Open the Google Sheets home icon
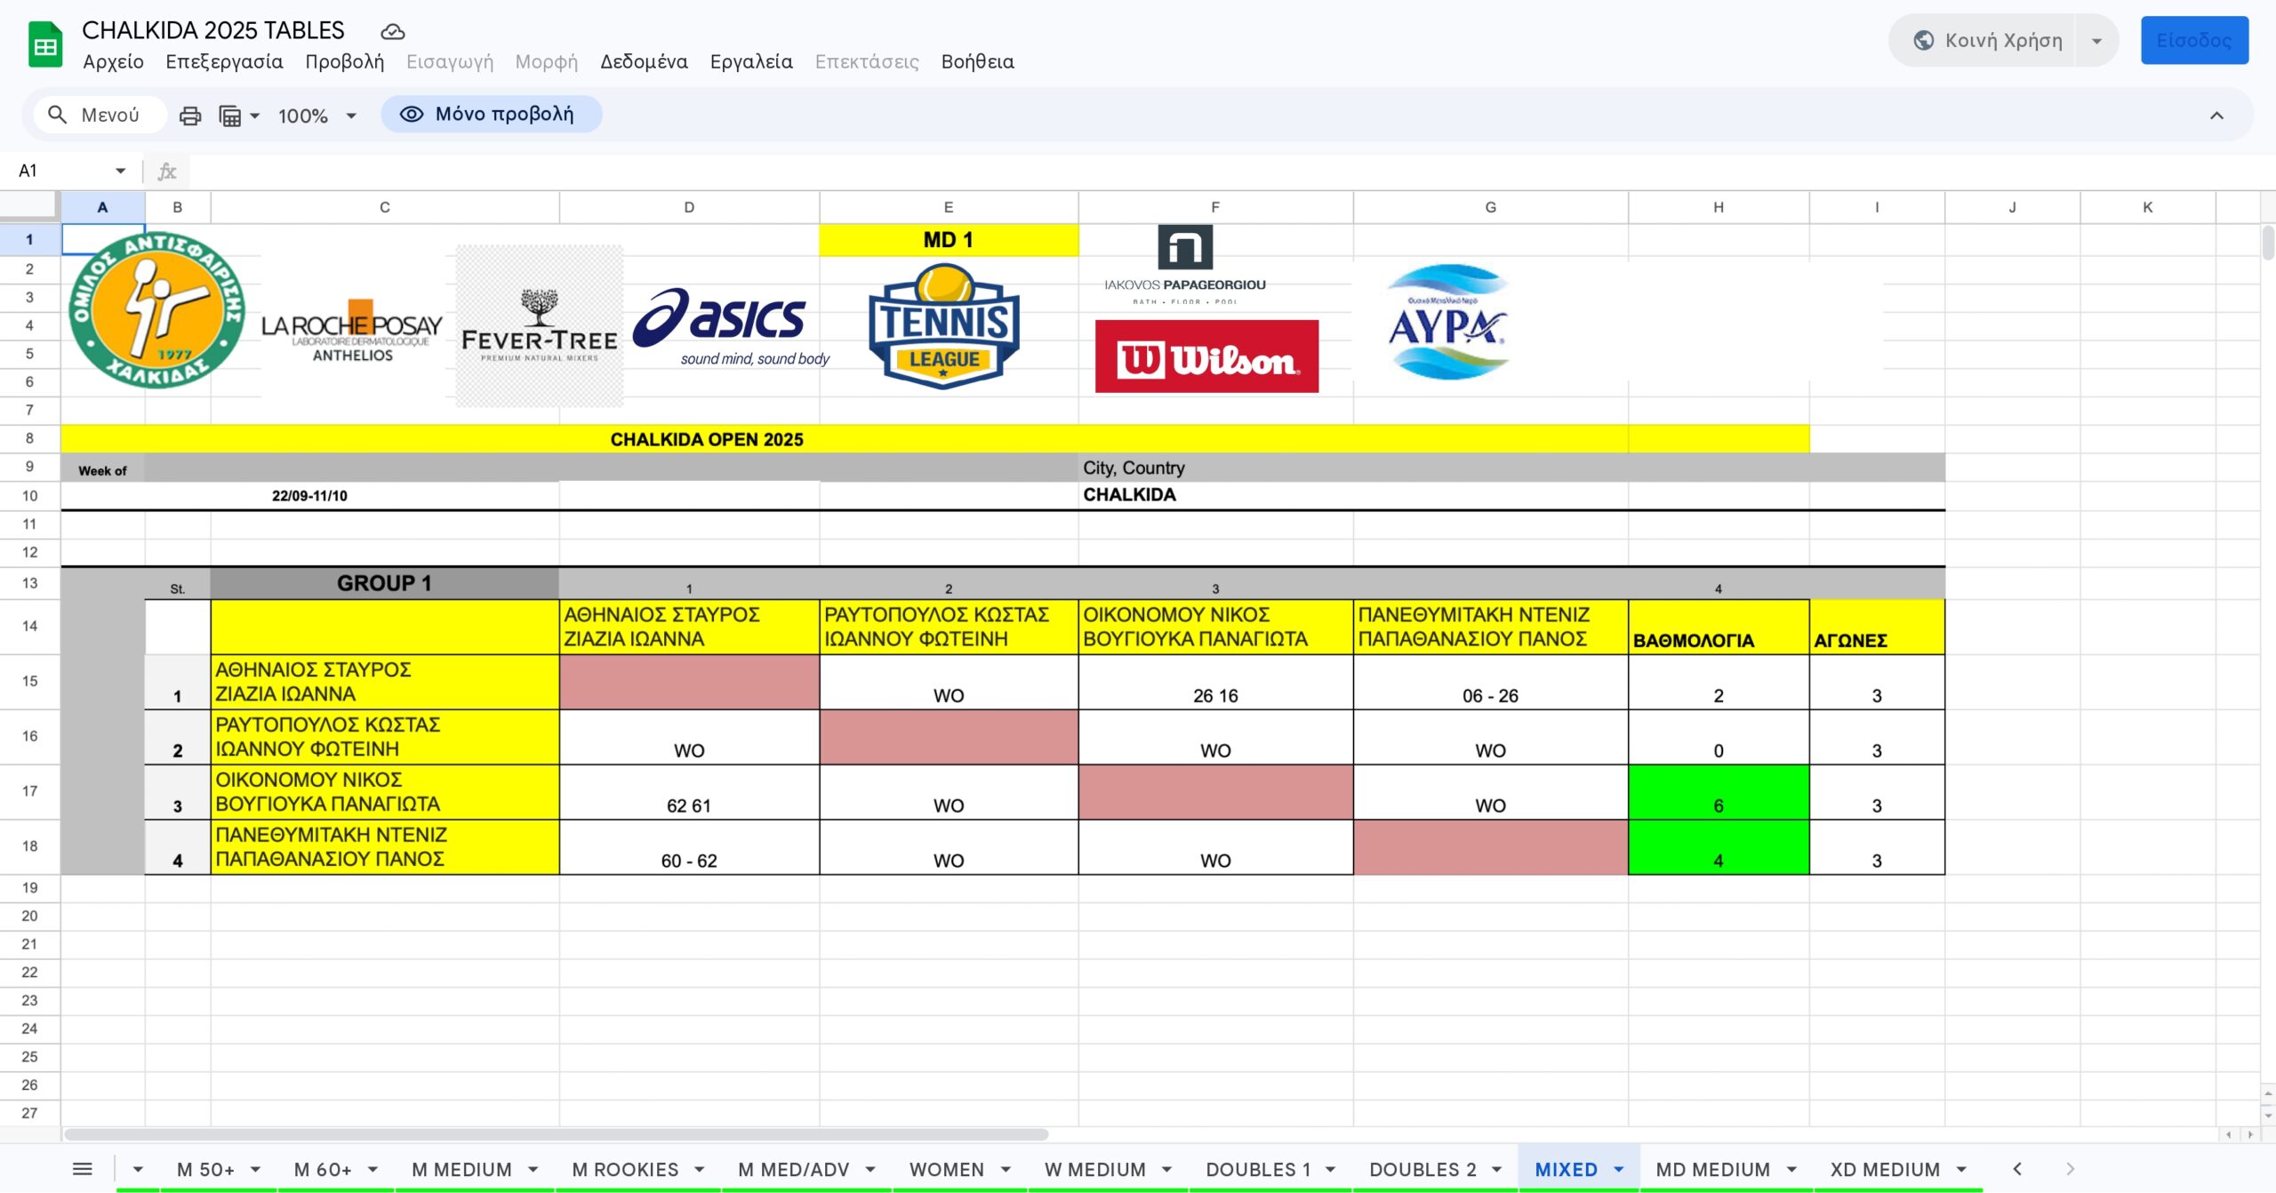Image resolution: width=2276 pixels, height=1193 pixels. (x=45, y=45)
